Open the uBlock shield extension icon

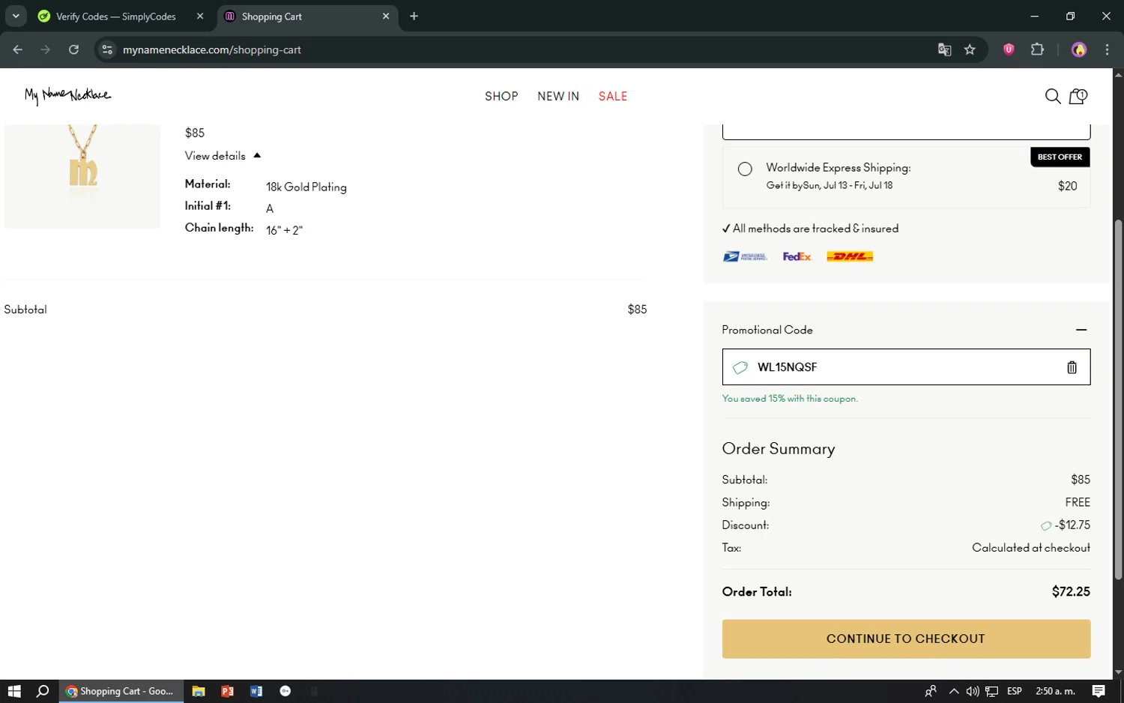pos(1009,49)
